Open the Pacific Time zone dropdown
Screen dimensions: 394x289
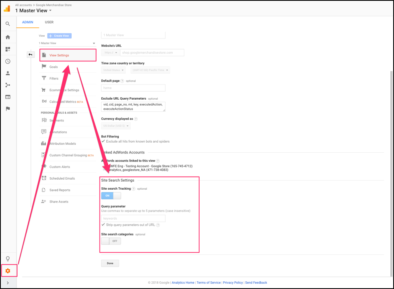(150, 70)
